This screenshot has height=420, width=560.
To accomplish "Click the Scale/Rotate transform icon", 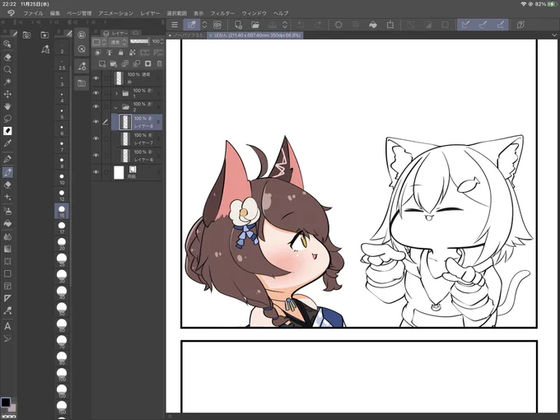I will pos(390,25).
